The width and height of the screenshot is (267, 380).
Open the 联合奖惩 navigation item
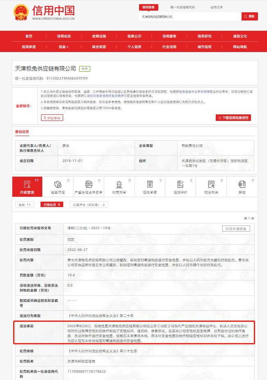click(x=99, y=47)
